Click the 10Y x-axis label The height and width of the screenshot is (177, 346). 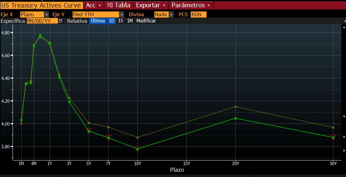(138, 163)
